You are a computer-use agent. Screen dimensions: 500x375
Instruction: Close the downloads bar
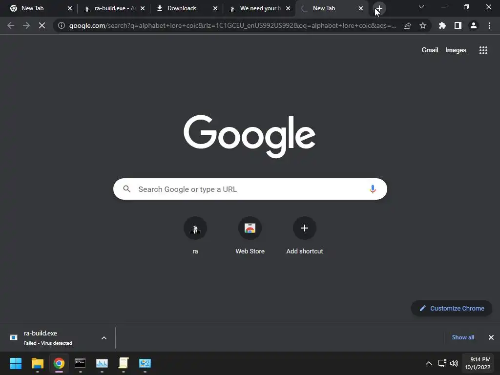pyautogui.click(x=491, y=337)
